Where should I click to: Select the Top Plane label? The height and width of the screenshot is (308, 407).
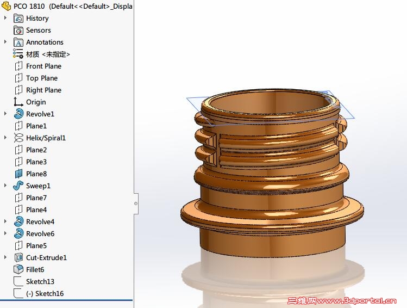[x=42, y=78]
